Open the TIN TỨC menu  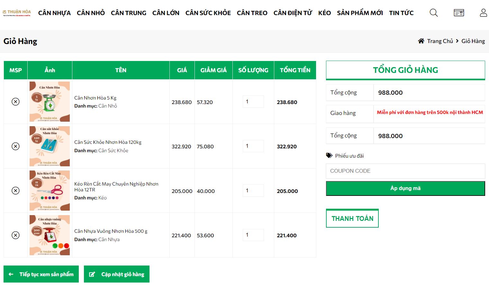(x=401, y=13)
